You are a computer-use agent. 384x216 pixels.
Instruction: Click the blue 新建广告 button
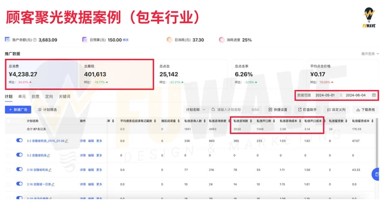(x=18, y=109)
